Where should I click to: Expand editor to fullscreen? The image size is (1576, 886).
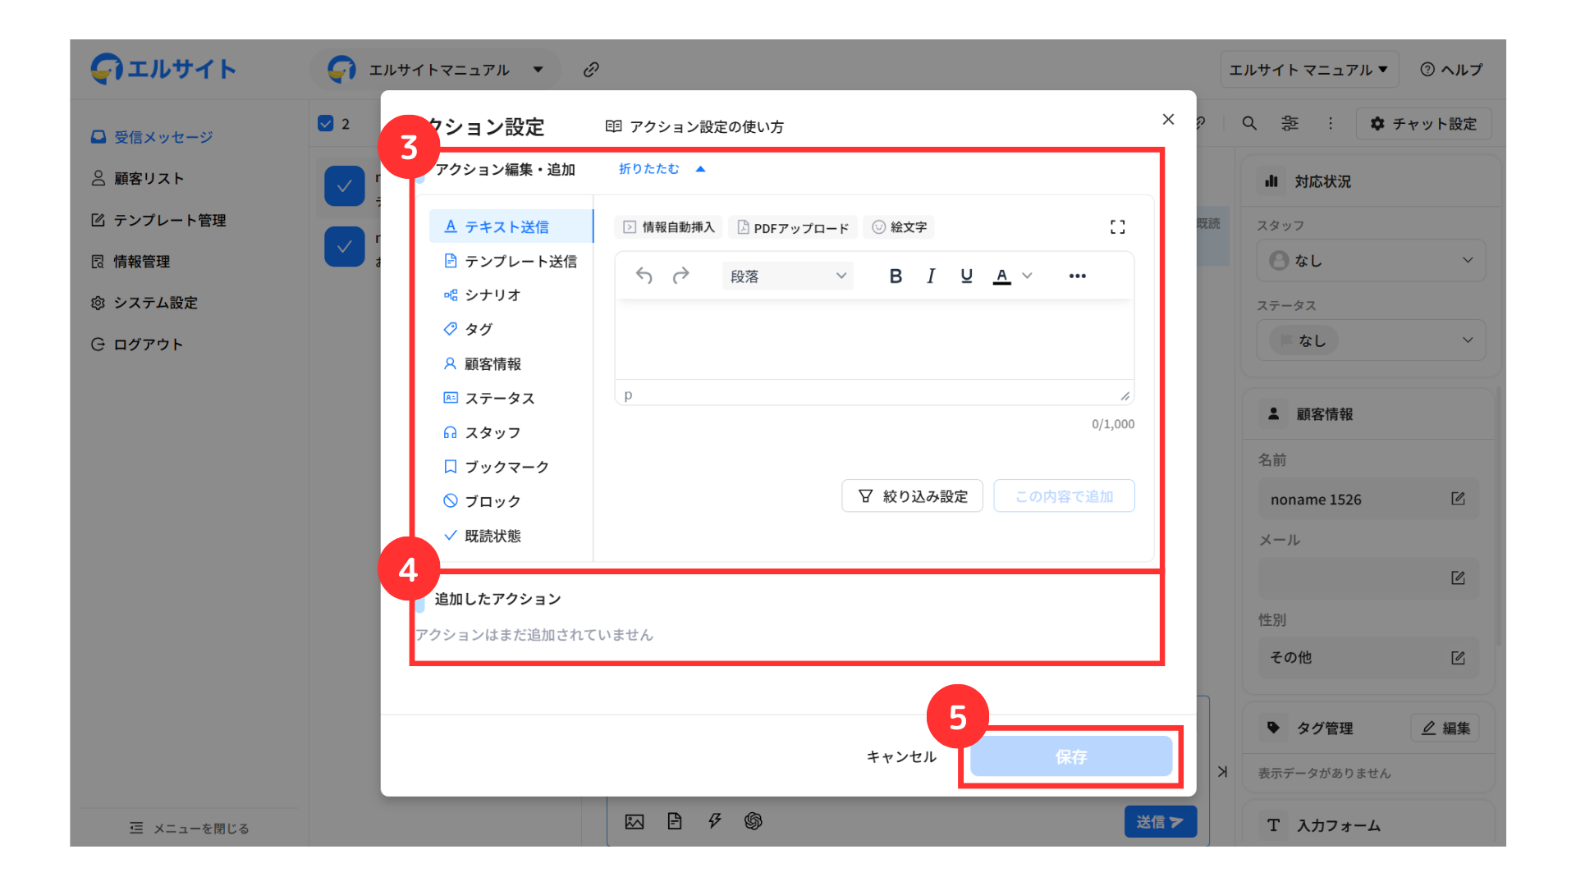coord(1117,227)
